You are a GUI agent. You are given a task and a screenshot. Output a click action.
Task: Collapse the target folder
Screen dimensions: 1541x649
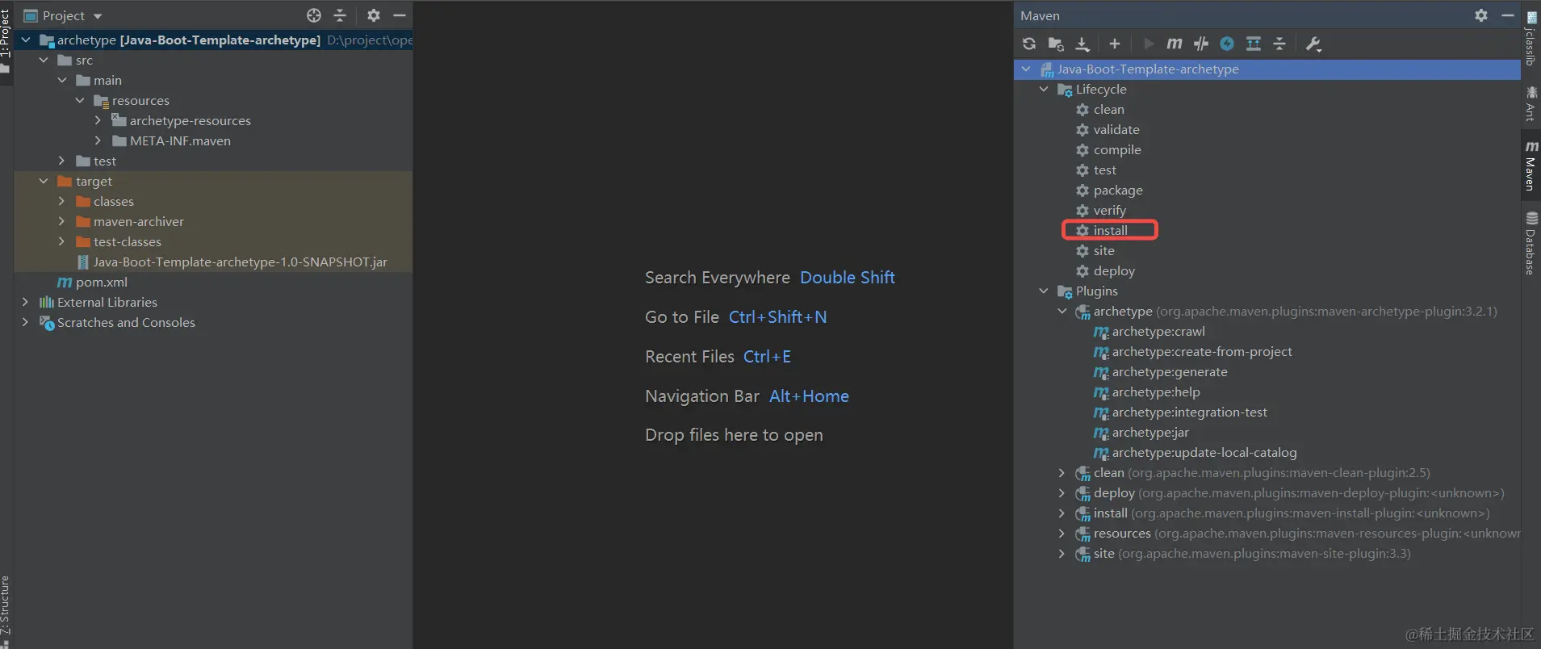44,181
